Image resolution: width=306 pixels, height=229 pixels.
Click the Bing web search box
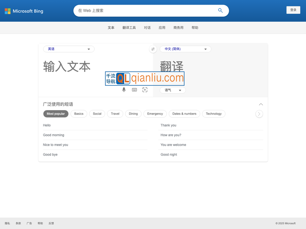coord(145,11)
